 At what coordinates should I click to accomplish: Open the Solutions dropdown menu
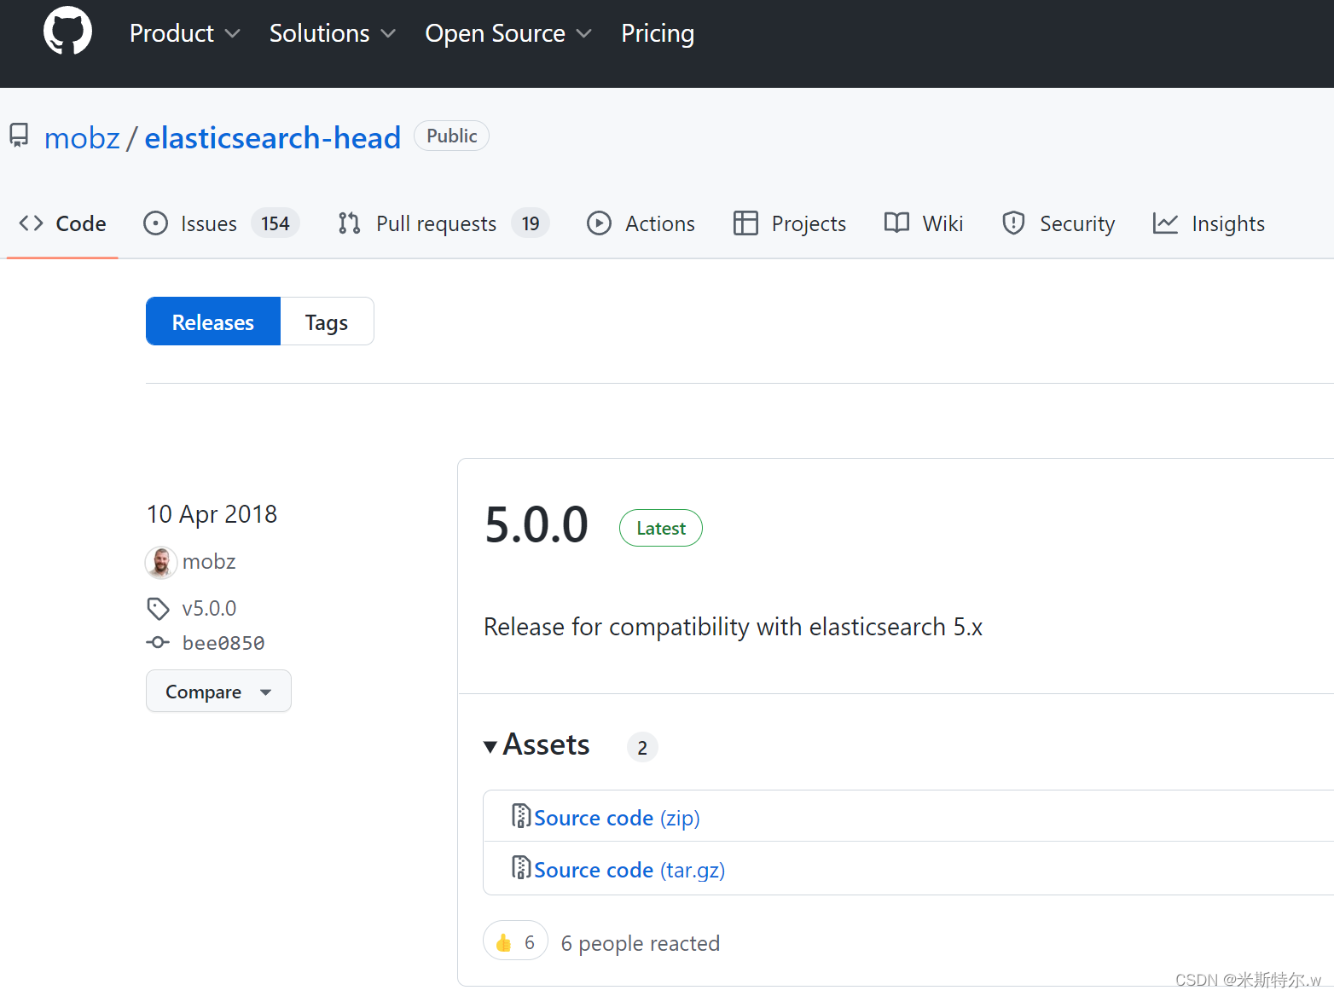333,33
